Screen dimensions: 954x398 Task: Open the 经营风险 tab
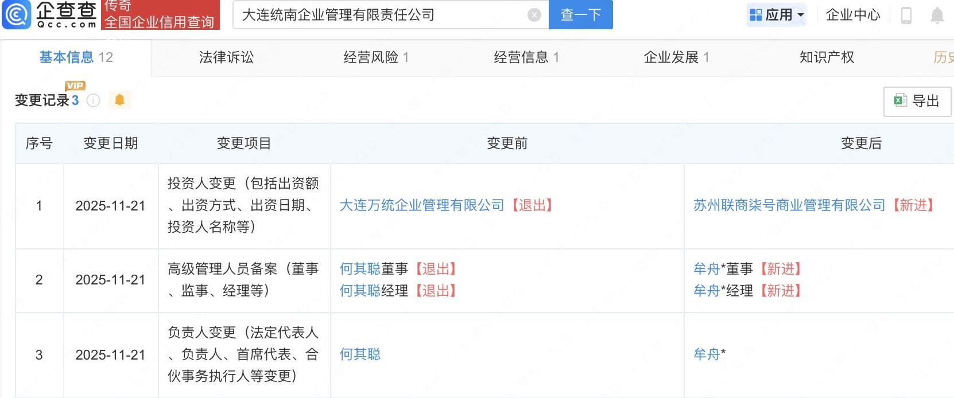[x=376, y=57]
